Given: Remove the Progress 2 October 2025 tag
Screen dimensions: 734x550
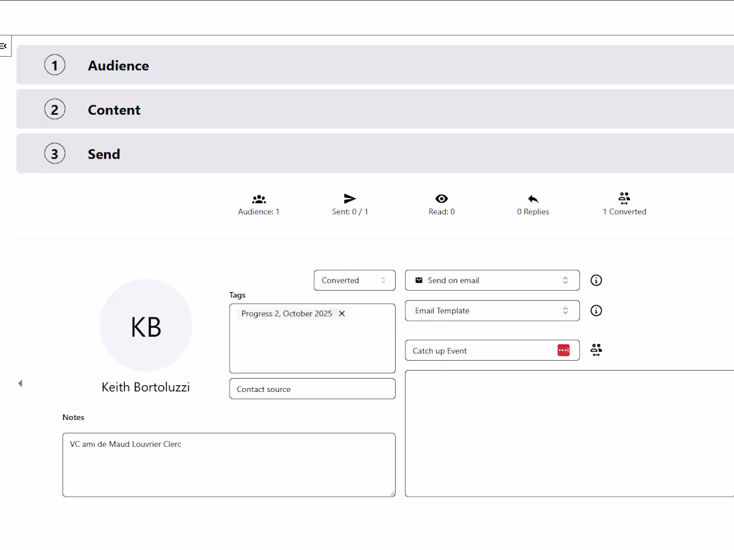Looking at the screenshot, I should pos(342,313).
